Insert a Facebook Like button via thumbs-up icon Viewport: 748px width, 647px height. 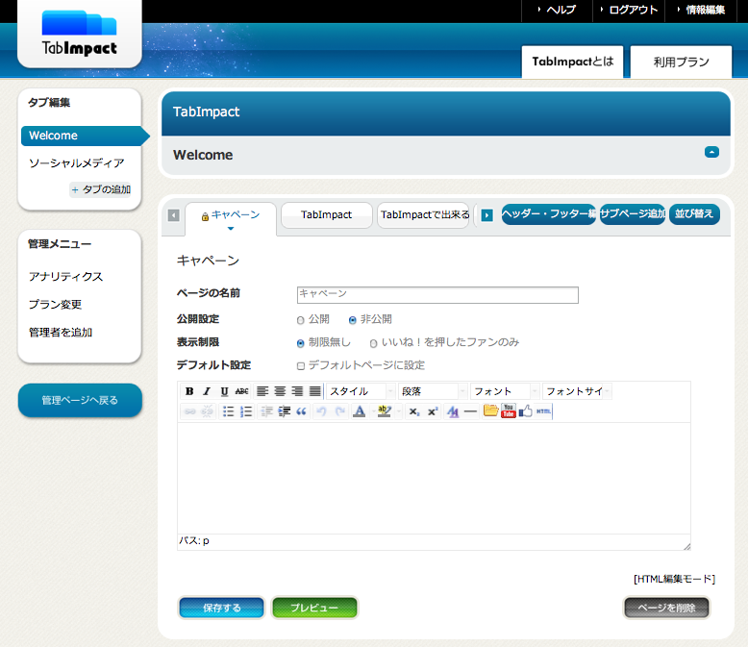(x=526, y=411)
